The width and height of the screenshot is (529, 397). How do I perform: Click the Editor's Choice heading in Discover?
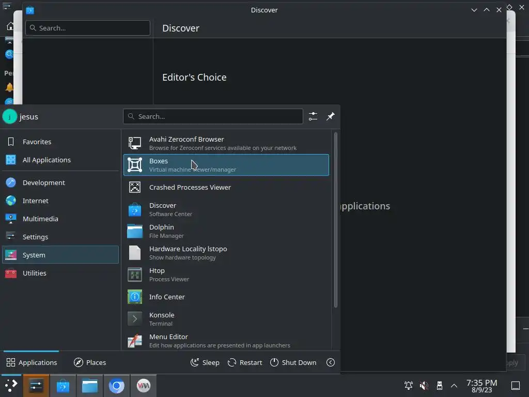[x=194, y=78]
